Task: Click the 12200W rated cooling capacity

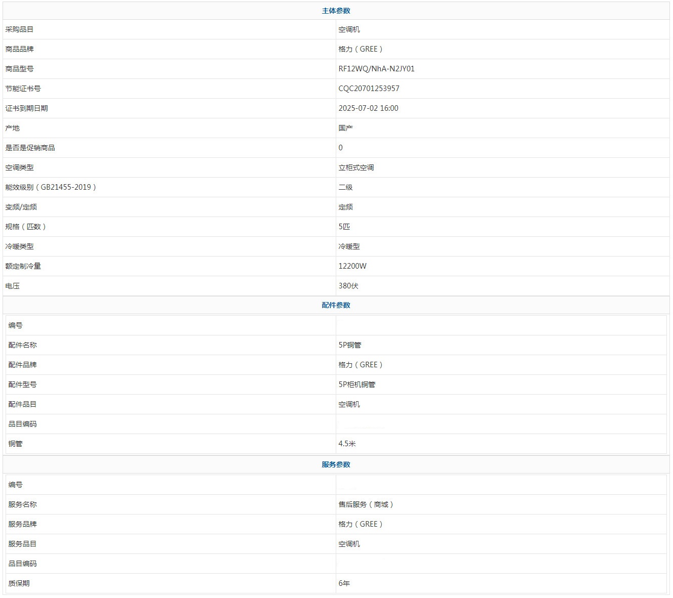Action: click(x=352, y=266)
